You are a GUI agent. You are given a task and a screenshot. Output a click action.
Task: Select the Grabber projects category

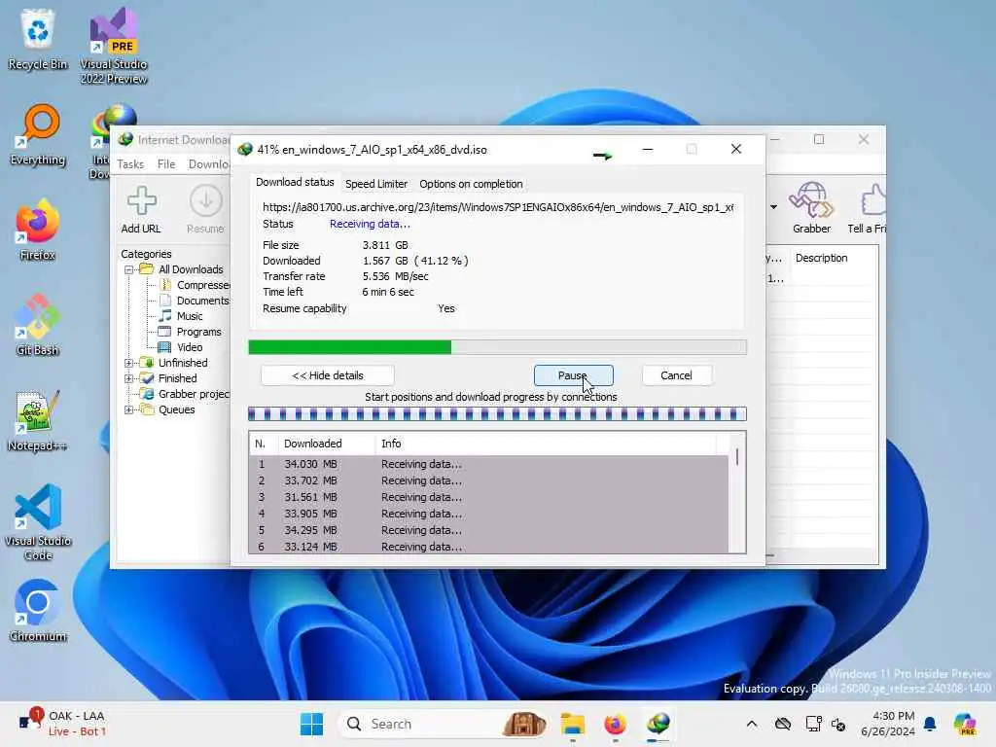click(186, 394)
